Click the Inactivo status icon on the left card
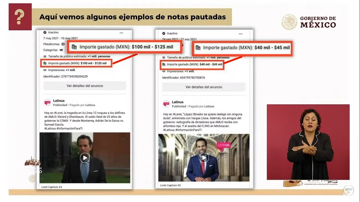The width and height of the screenshot is (360, 202). click(x=45, y=32)
